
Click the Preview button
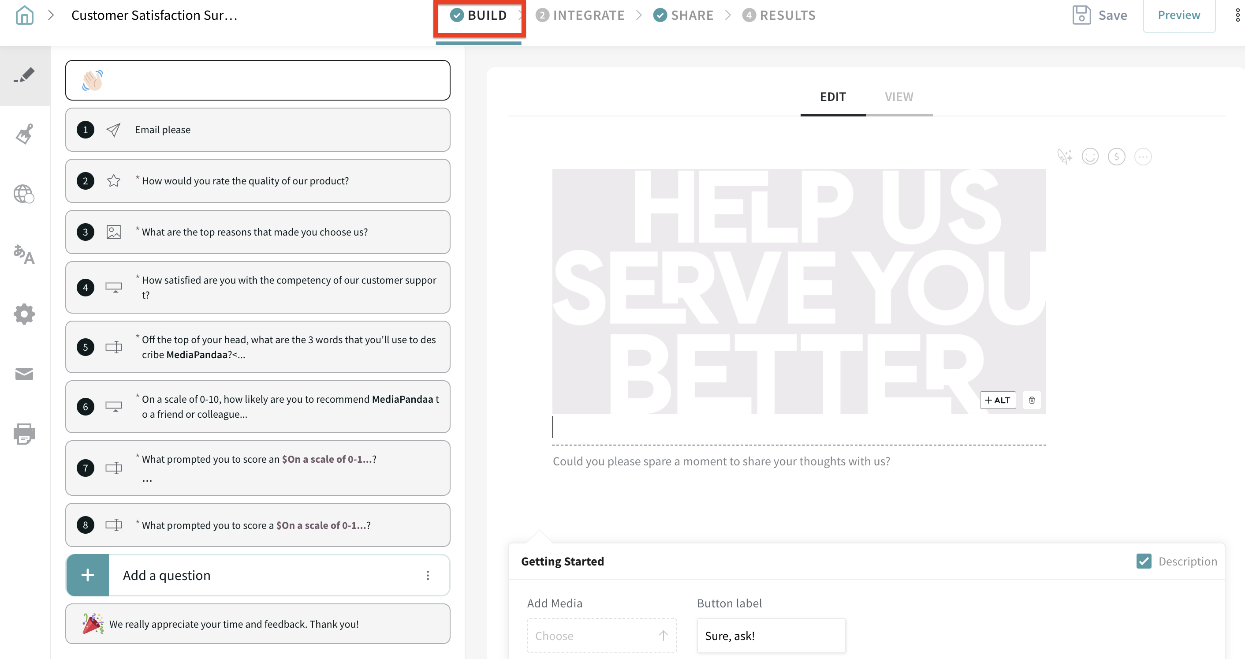[x=1179, y=15]
